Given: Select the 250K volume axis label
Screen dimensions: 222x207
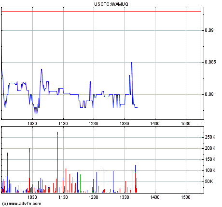Looking at the screenshot, I should 210,137.
